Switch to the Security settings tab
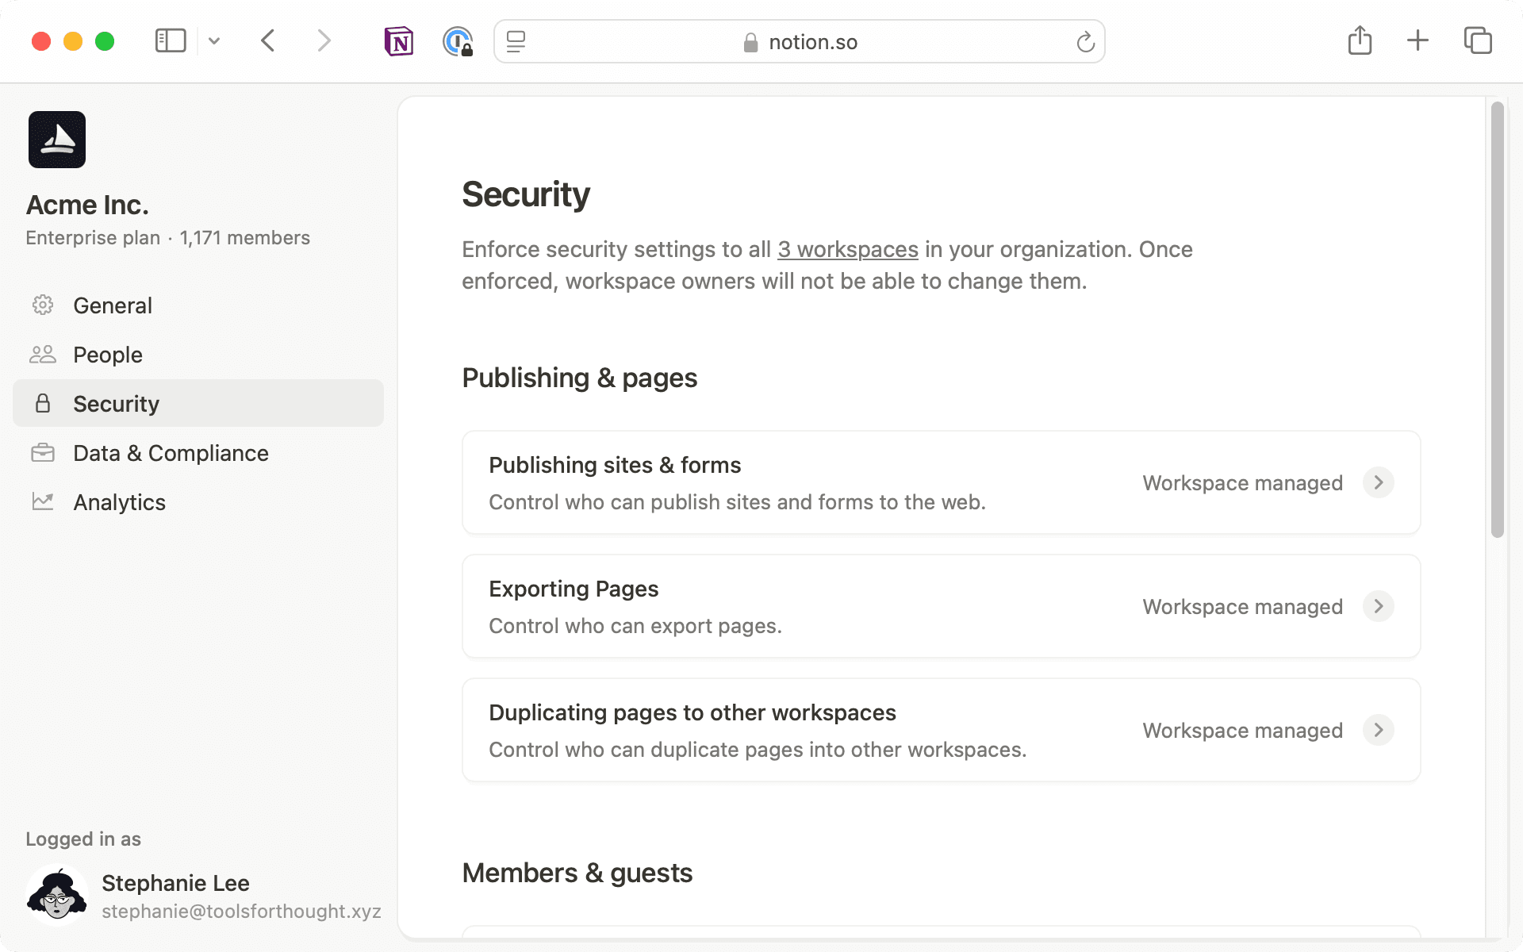Screen dimensions: 1523x952 (117, 403)
